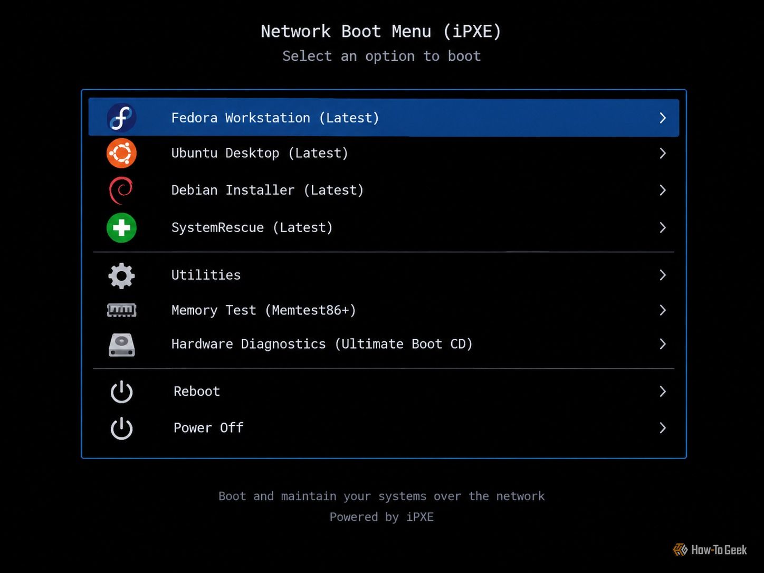Expand chevron on Memory Test row
764x573 pixels.
[663, 310]
